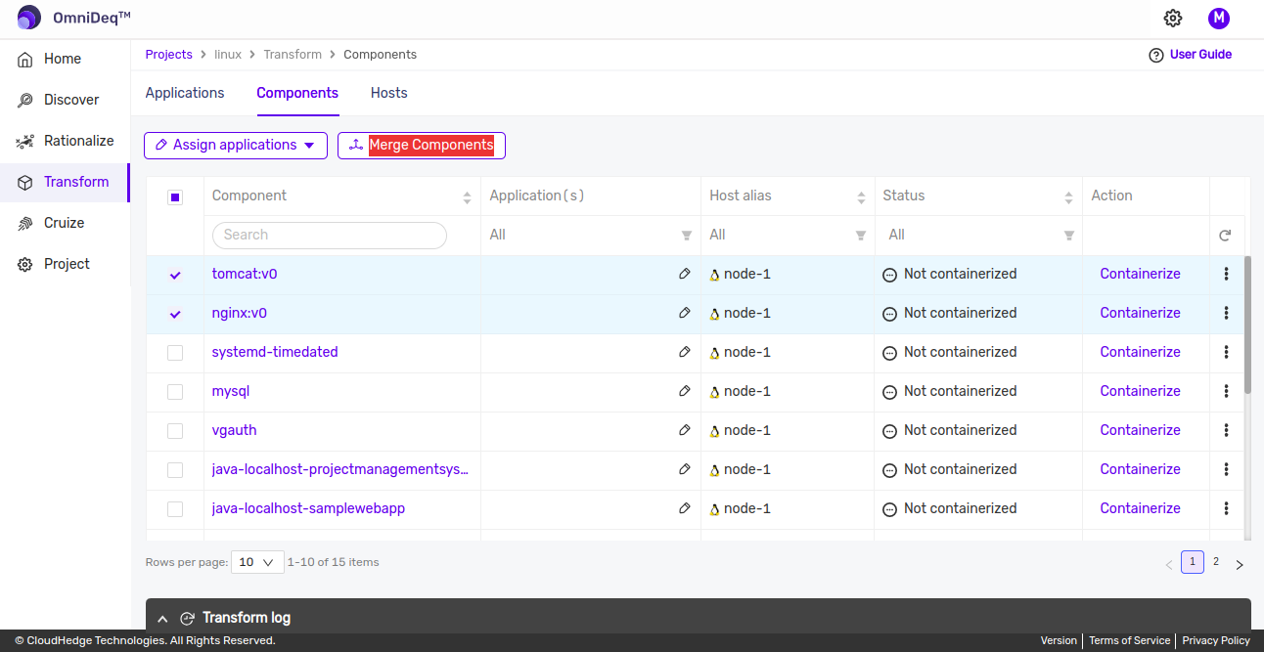The height and width of the screenshot is (652, 1264).
Task: Check the vgauth row checkbox
Action: [x=175, y=431]
